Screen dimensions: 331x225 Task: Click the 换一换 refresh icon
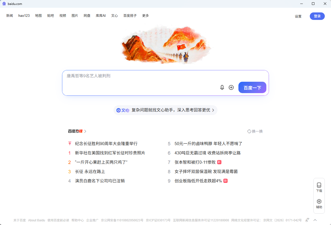tap(249, 131)
